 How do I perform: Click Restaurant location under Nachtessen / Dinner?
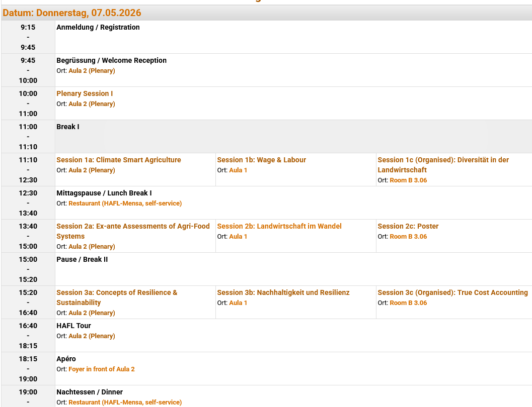click(x=125, y=402)
